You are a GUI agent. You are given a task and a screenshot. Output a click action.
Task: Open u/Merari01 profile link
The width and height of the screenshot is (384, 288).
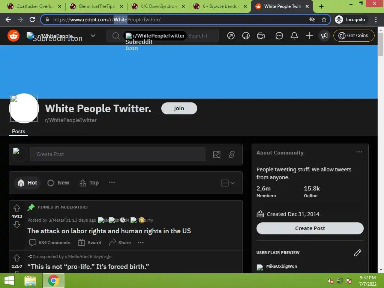pos(60,220)
